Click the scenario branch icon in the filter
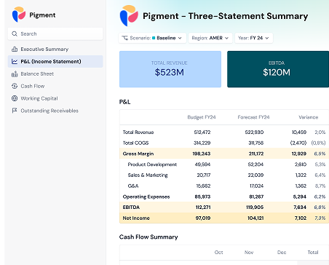The width and height of the screenshot is (329, 265). click(125, 38)
